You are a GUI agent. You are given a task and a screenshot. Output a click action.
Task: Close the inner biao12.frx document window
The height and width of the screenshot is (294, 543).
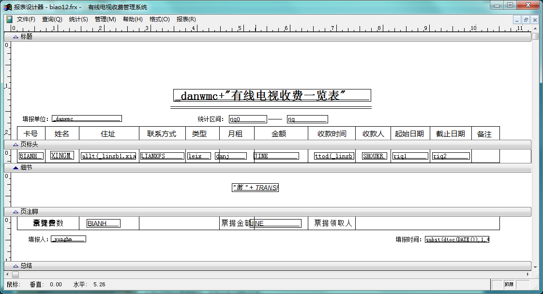point(534,20)
